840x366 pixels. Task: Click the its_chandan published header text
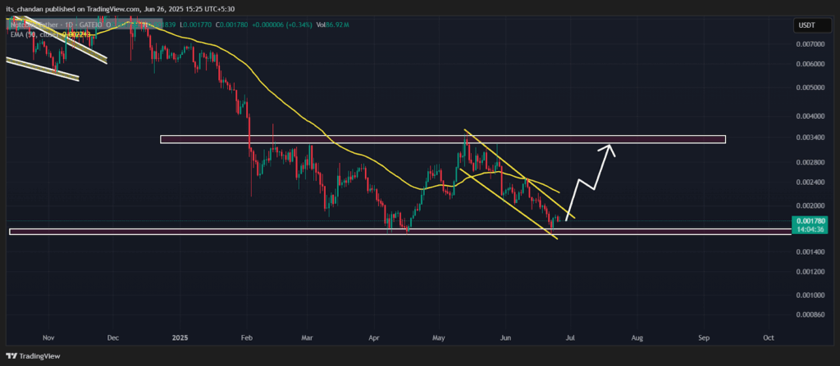pos(120,8)
